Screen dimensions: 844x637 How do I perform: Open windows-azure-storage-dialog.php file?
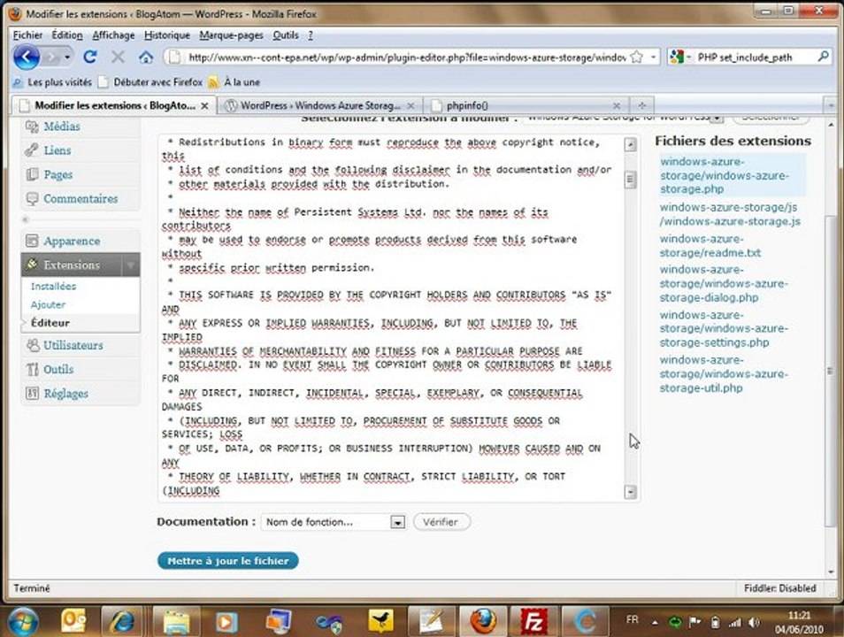724,283
